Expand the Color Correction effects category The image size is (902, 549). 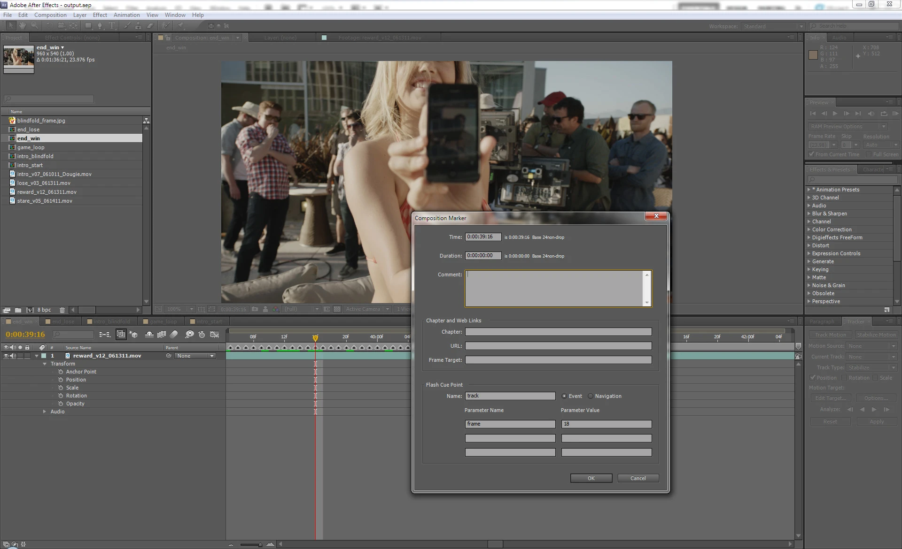point(809,229)
